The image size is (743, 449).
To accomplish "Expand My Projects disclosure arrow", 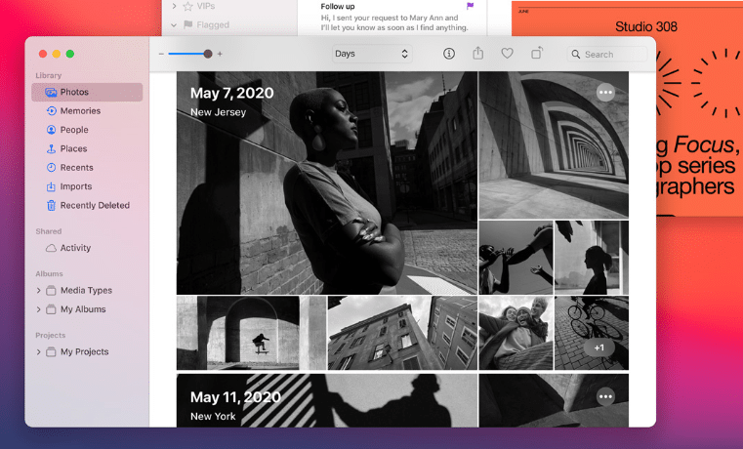I will tap(39, 352).
